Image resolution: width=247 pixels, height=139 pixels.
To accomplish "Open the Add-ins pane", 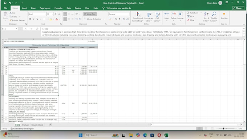I will coord(224,16).
